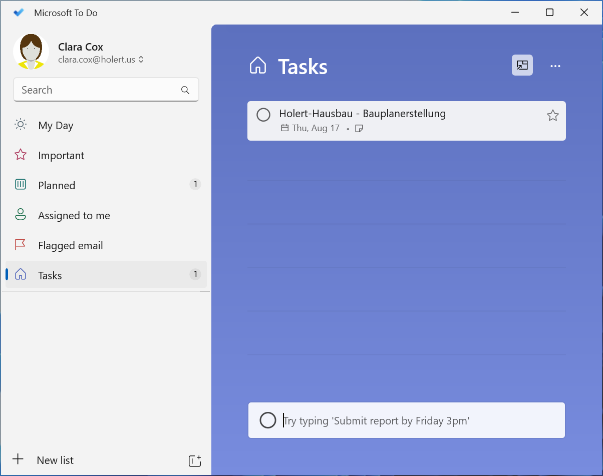Screen dimensions: 603x476
Task: Expand account switcher beside clara.cox@holert.us
Action: tap(141, 60)
